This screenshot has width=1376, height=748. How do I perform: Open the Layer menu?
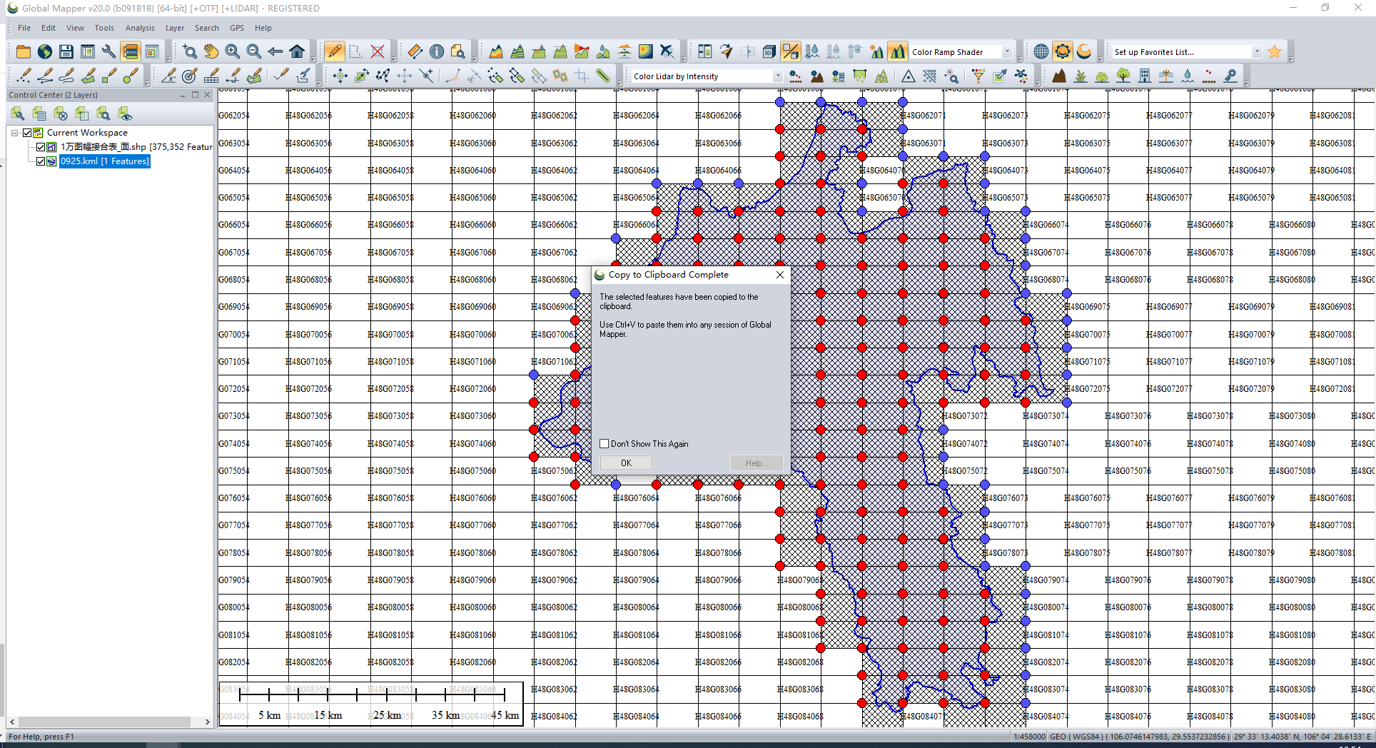[175, 28]
